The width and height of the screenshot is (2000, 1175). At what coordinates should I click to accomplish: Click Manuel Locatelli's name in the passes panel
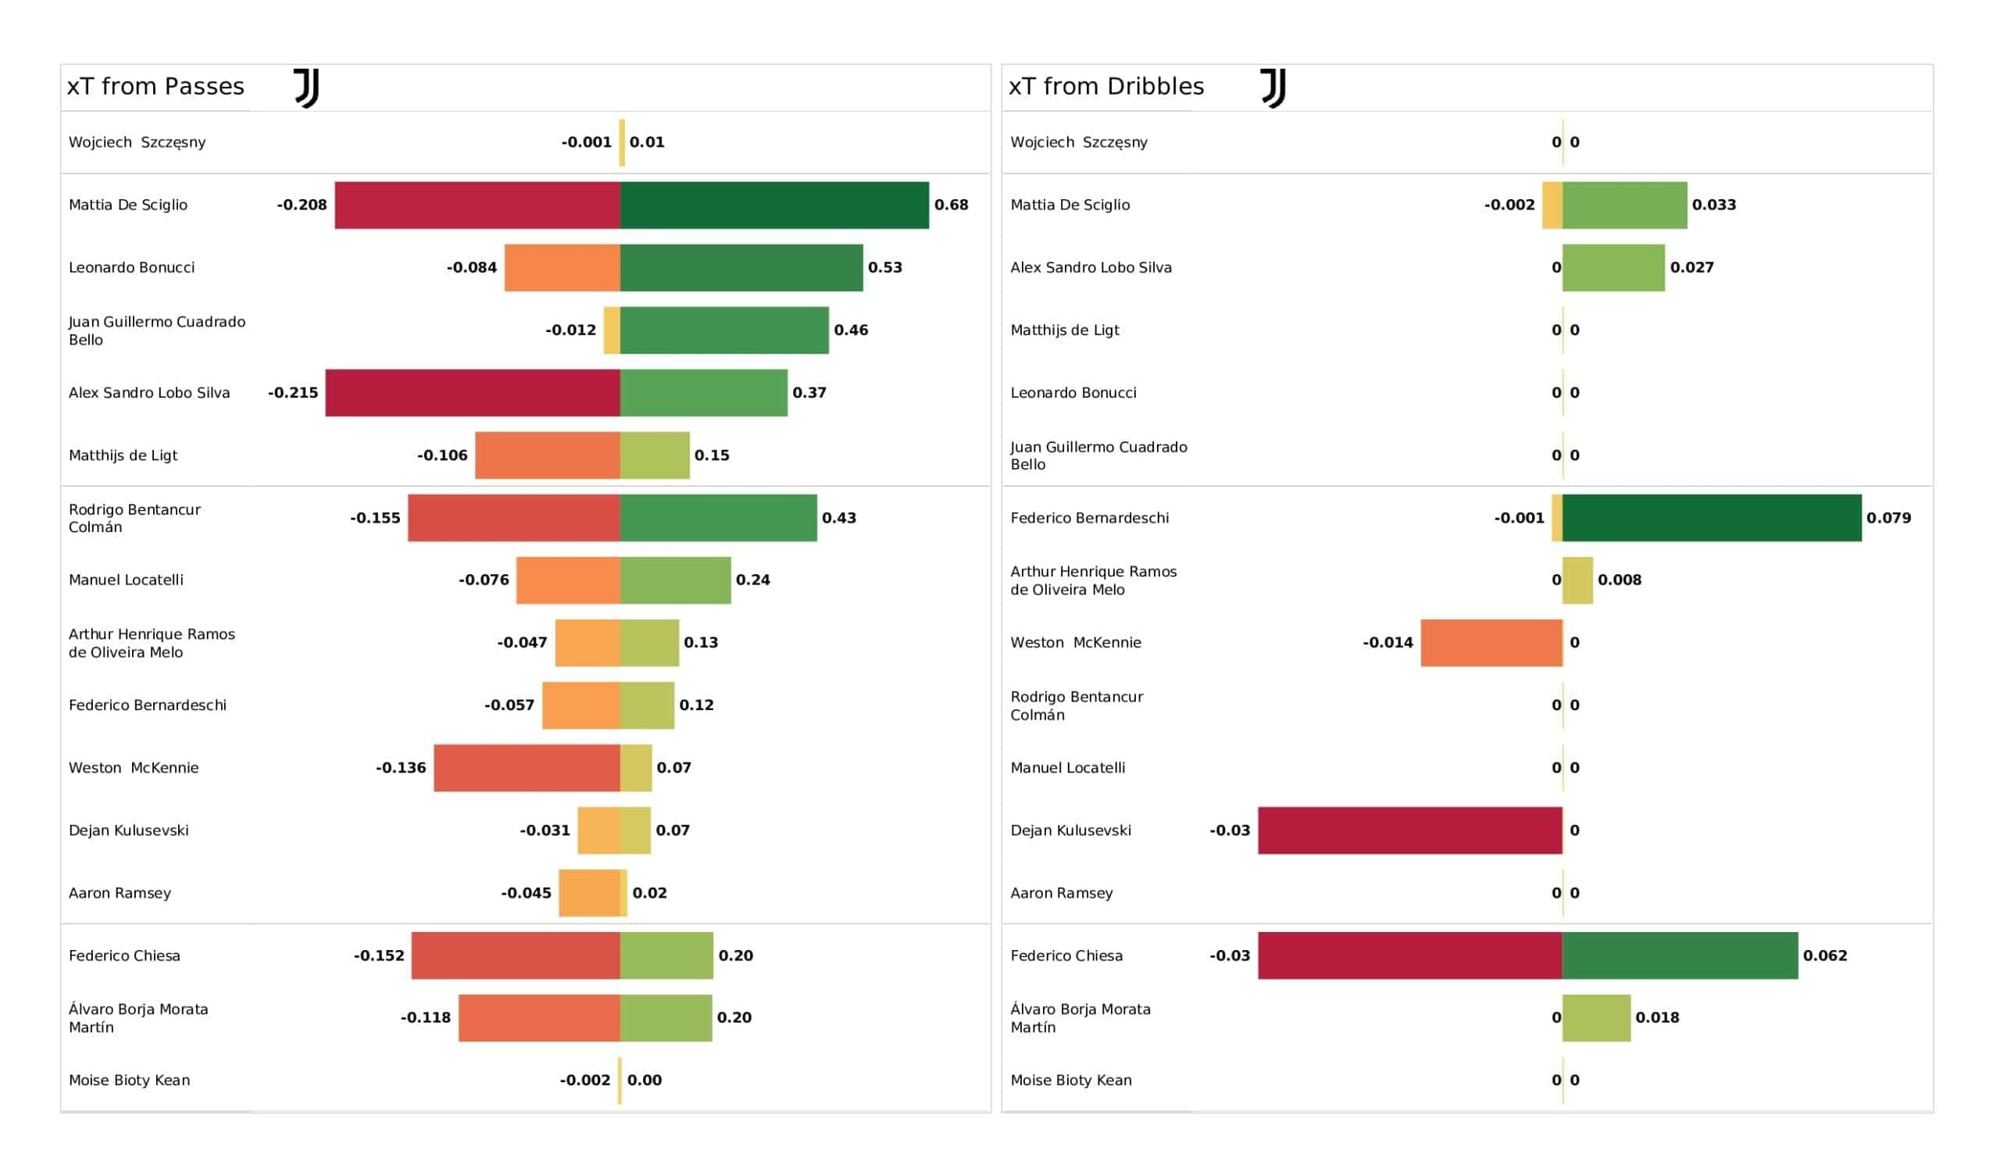[126, 580]
